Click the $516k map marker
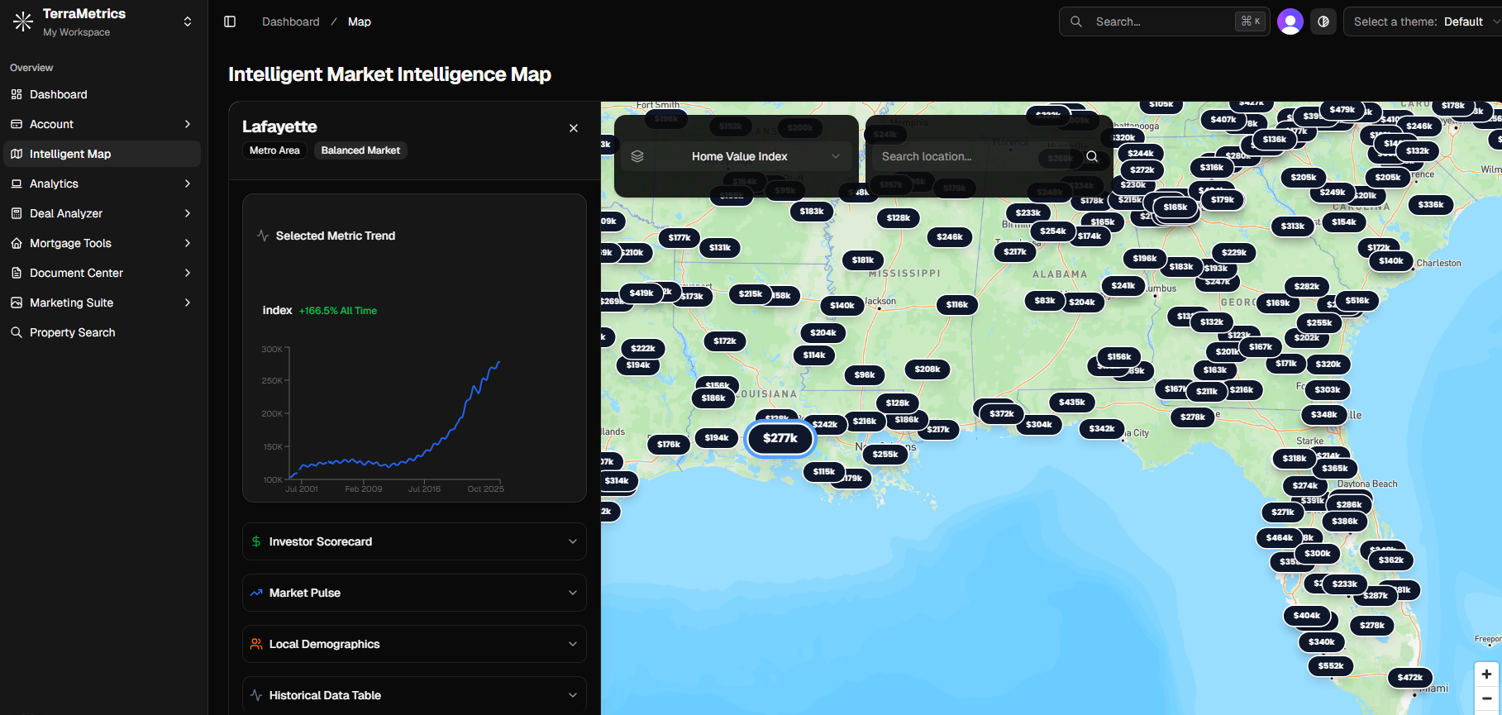The height and width of the screenshot is (715, 1502). coord(1357,300)
